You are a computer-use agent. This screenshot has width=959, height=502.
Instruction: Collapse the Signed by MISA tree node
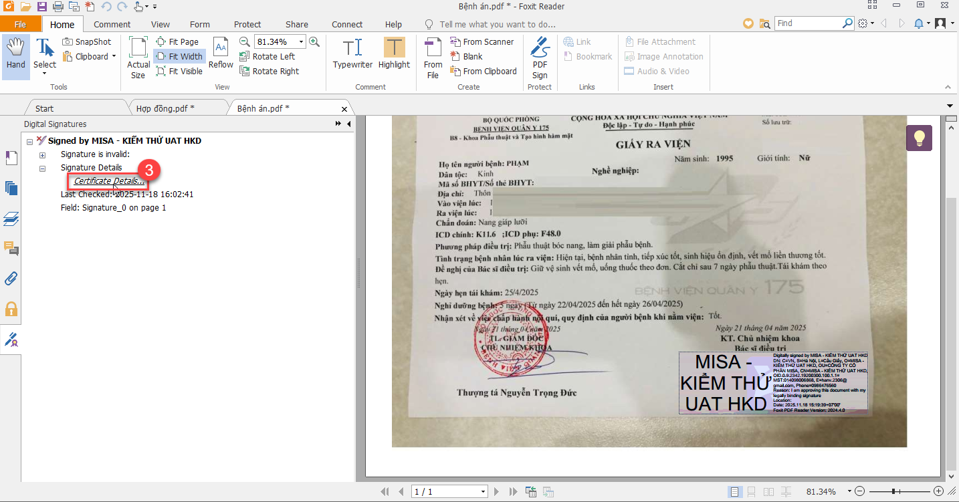pos(30,141)
